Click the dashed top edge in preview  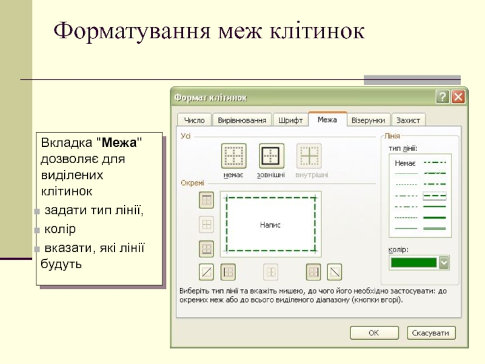[x=271, y=198]
